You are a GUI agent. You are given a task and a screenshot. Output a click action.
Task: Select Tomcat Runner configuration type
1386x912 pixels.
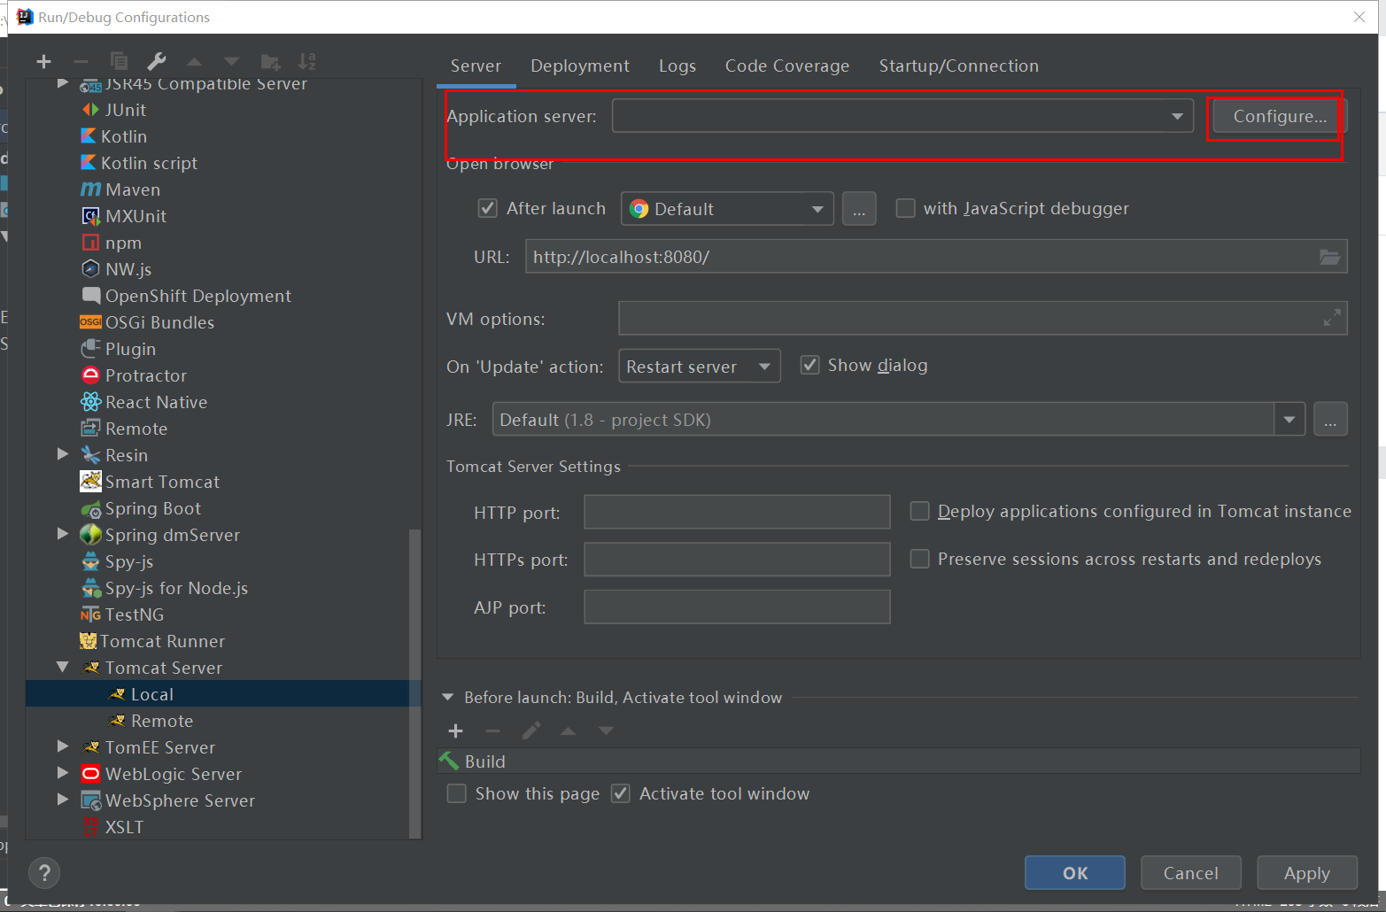(151, 641)
